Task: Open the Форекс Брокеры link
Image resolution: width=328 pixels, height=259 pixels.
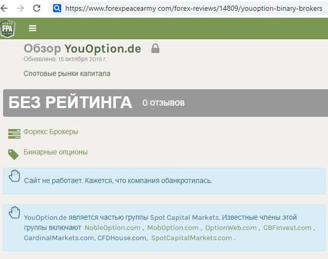Action: (x=51, y=132)
